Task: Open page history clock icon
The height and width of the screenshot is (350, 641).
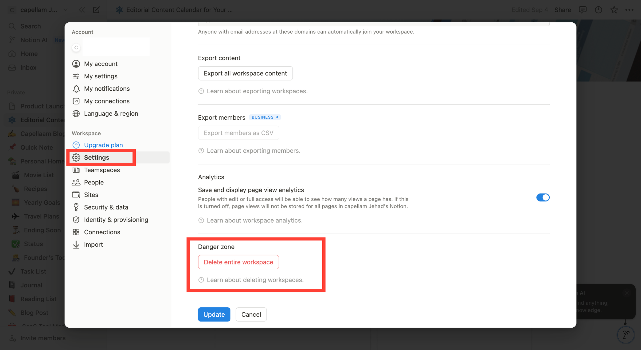Action: coord(598,10)
